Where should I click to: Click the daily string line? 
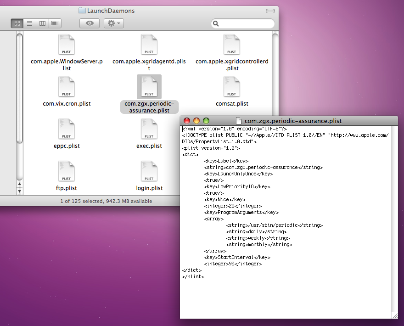point(256,232)
